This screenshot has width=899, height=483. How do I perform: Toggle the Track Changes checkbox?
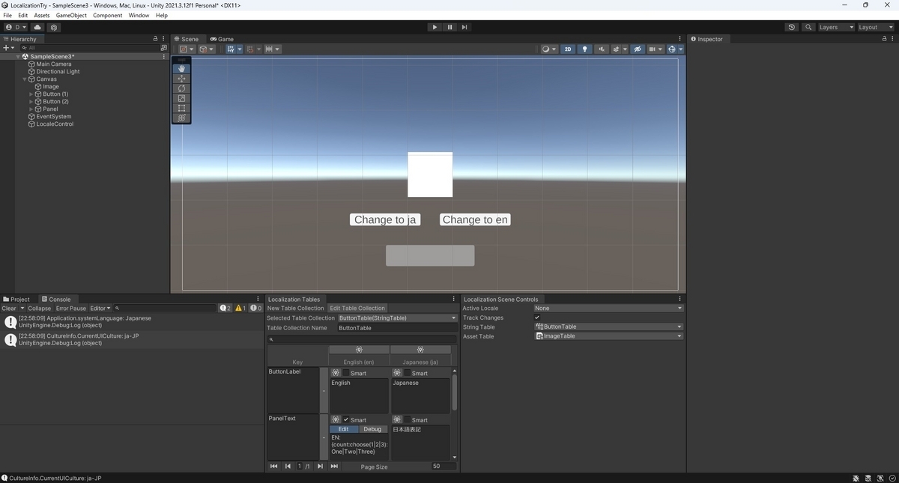coord(537,318)
